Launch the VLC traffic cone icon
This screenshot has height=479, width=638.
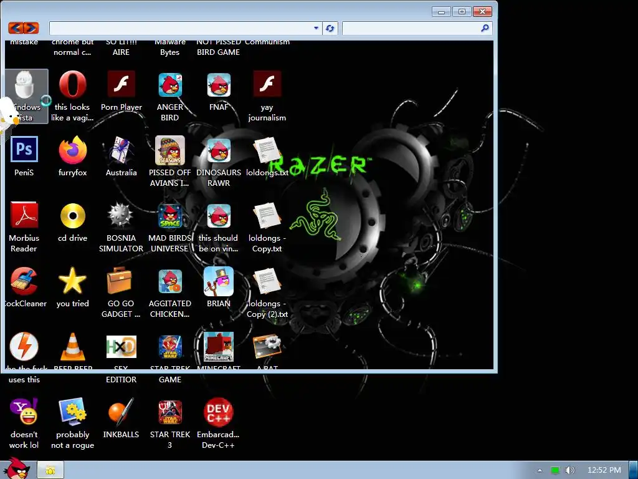72,347
